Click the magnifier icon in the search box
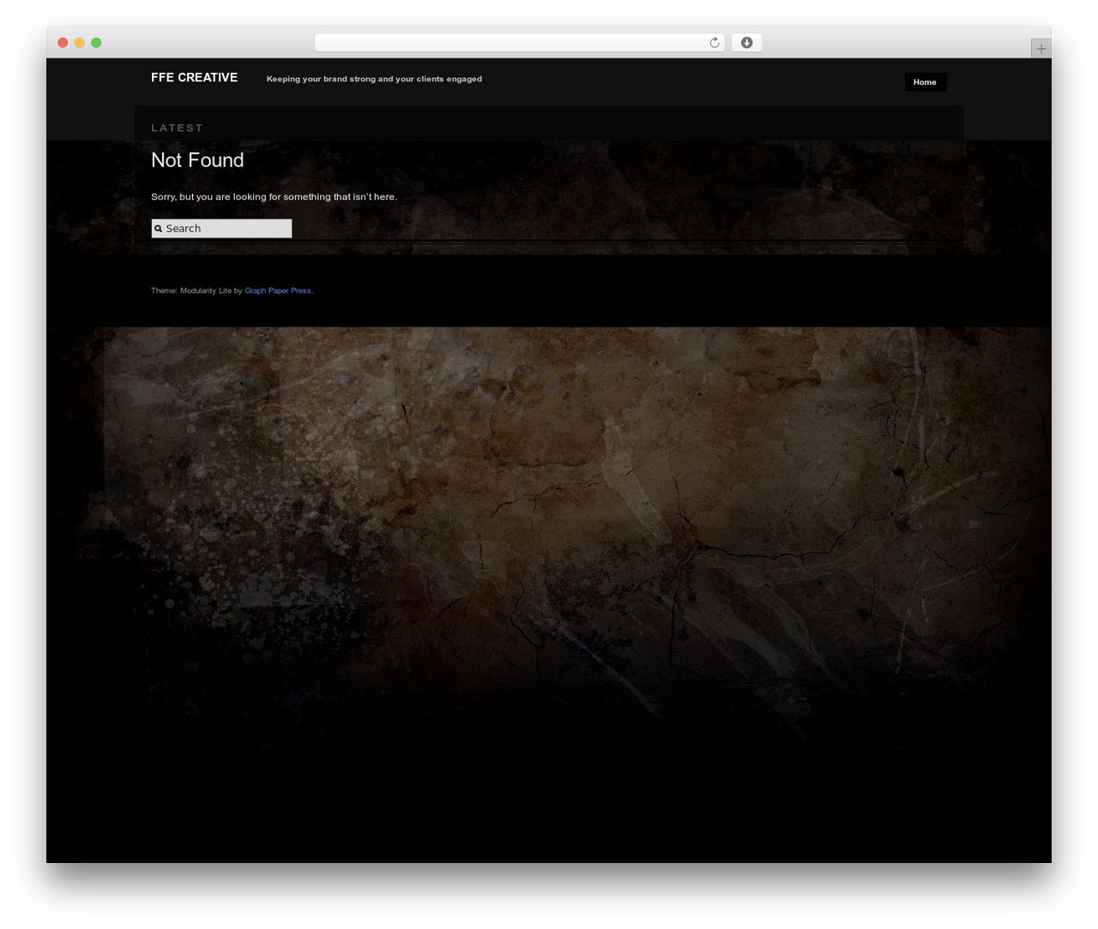The image size is (1098, 929). coord(158,229)
